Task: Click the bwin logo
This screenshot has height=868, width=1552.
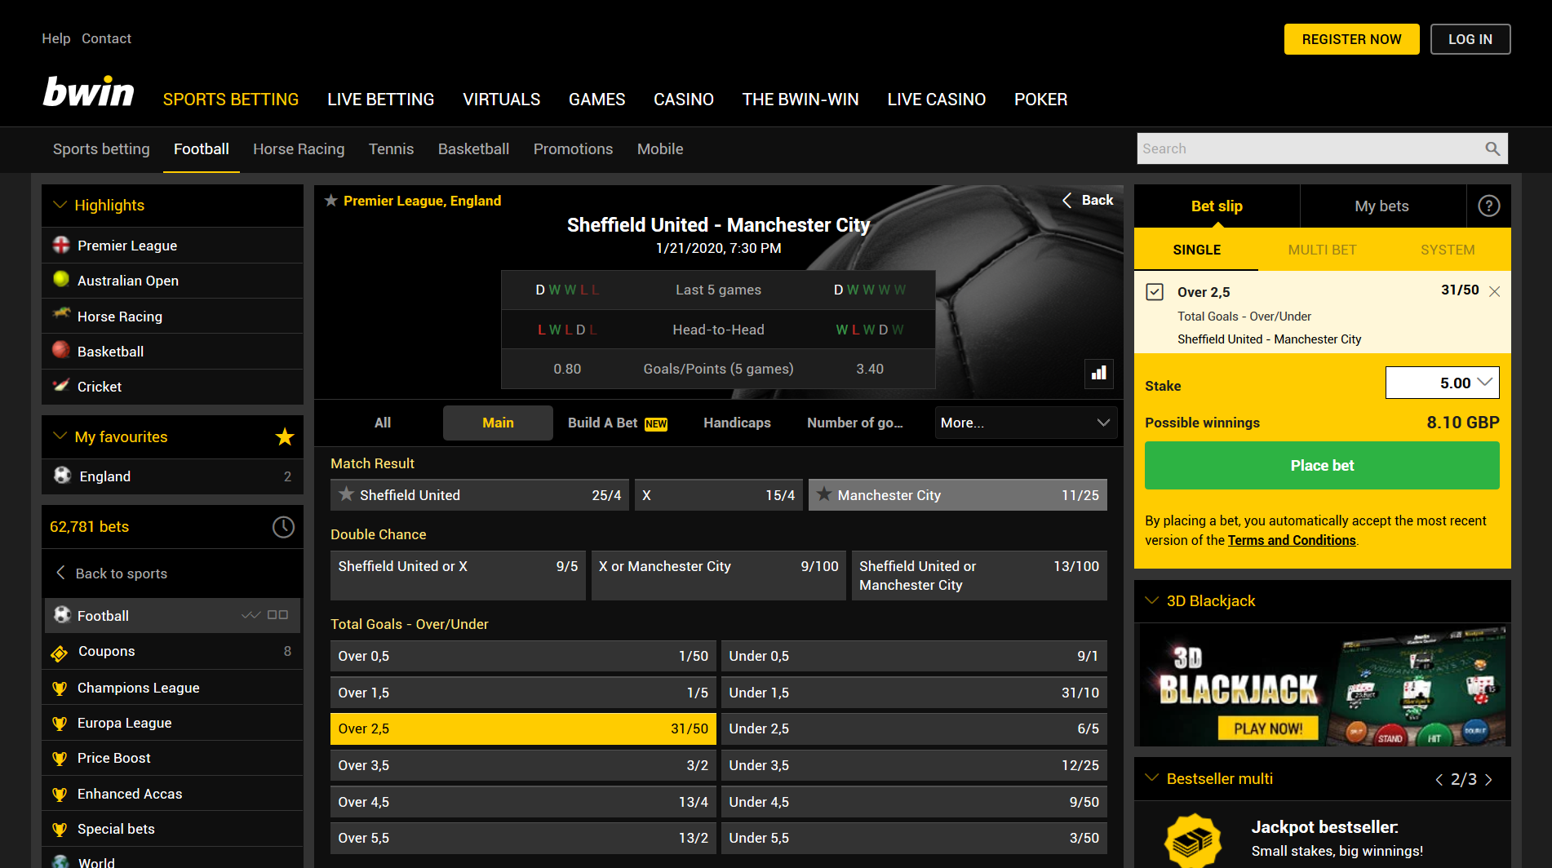Action: [x=88, y=92]
